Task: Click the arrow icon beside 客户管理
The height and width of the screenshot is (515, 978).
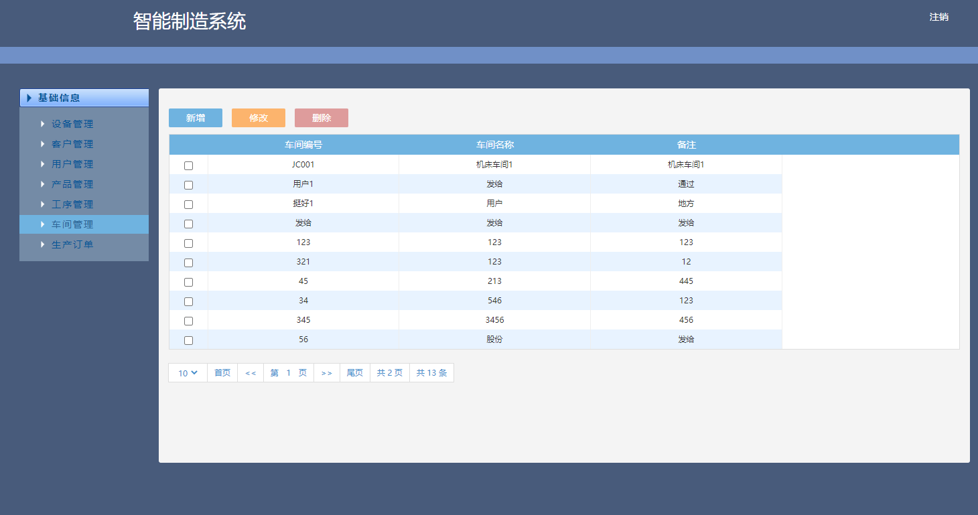Action: tap(42, 144)
